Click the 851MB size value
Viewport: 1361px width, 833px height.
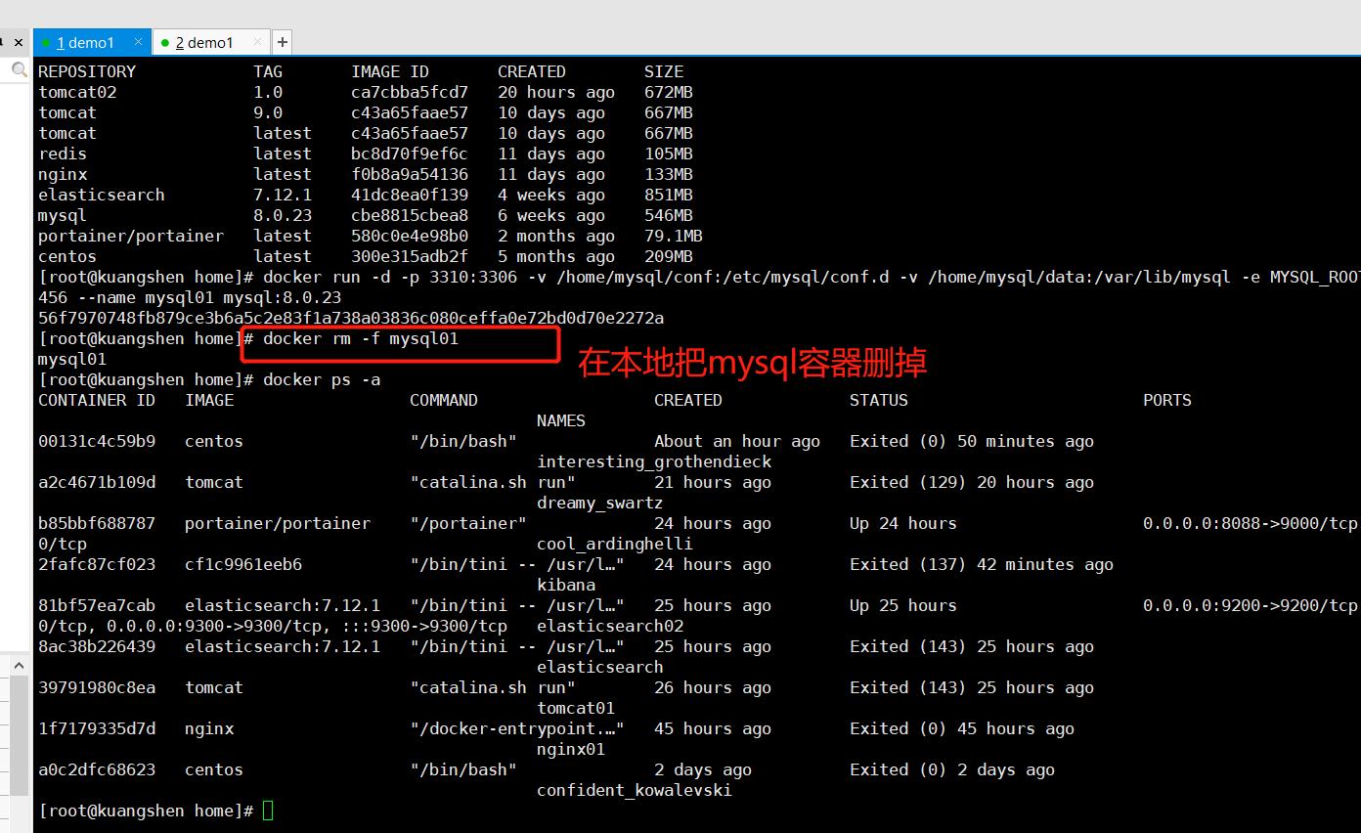(669, 195)
